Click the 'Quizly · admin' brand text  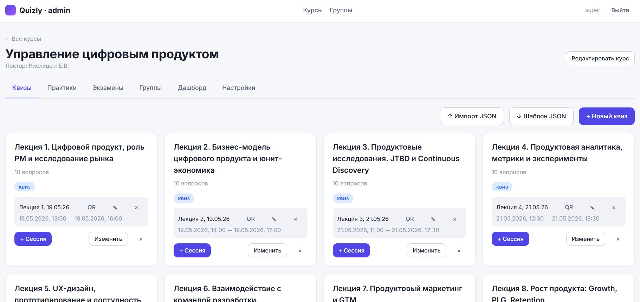(x=45, y=10)
